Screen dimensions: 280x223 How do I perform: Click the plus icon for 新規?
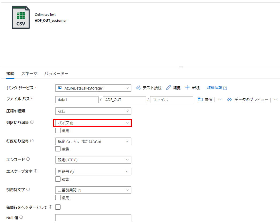[x=187, y=87]
